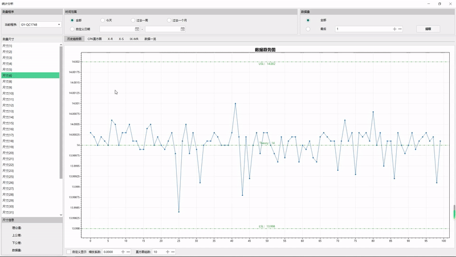Enable the 自定义显示 checkbox

point(68,252)
